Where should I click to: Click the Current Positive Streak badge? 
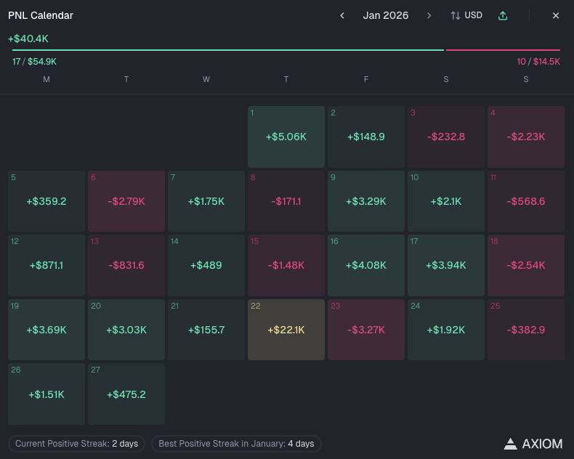pyautogui.click(x=77, y=443)
